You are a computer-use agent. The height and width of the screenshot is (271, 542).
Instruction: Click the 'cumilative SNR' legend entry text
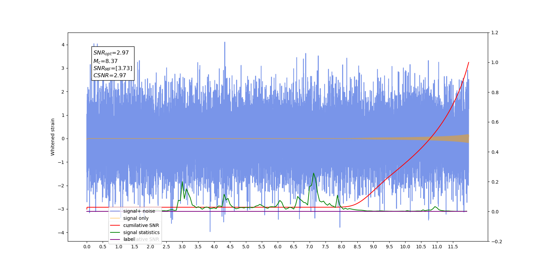[141, 225]
